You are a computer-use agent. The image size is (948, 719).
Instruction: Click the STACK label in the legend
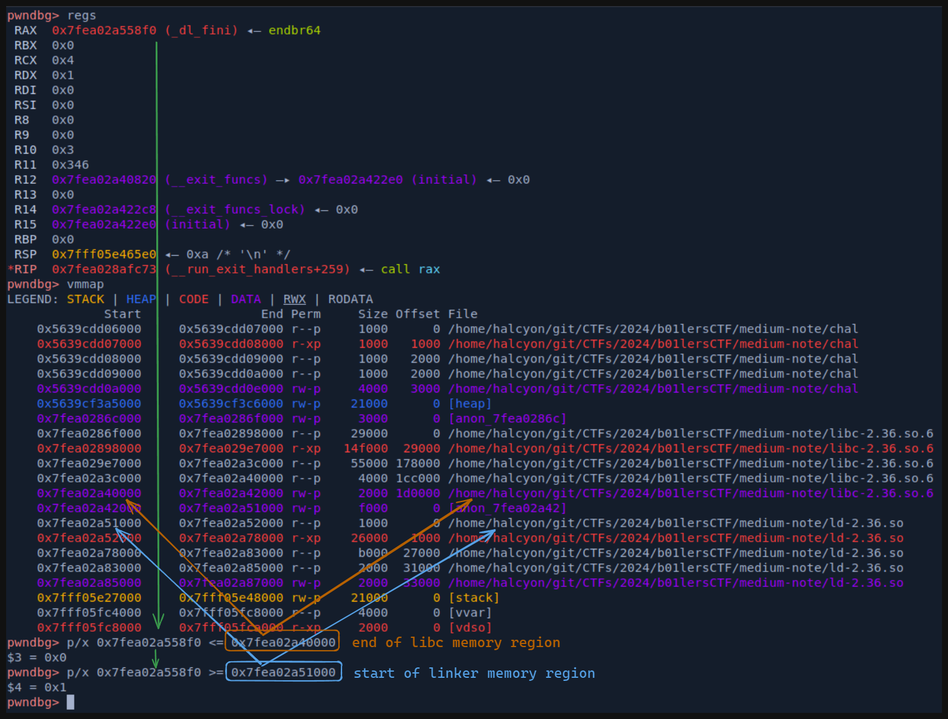pyautogui.click(x=86, y=299)
